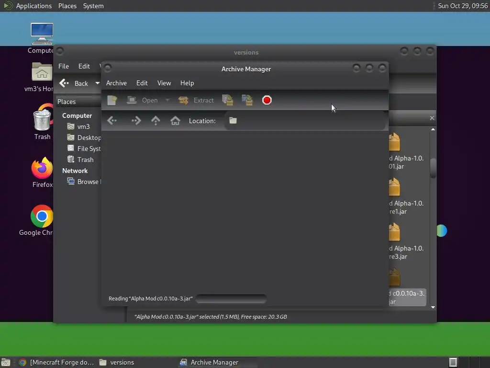
Task: Click the Computer desktop icon
Action: [x=42, y=38]
